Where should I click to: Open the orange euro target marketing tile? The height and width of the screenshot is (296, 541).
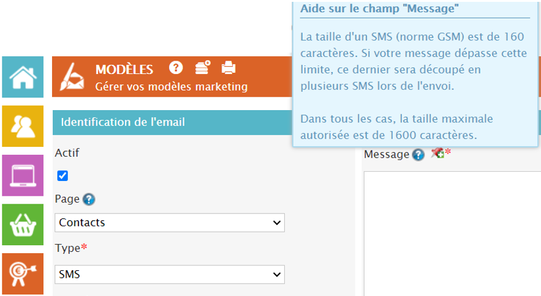point(23,273)
